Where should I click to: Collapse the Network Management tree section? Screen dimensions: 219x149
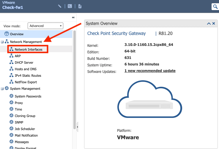pos(2,42)
